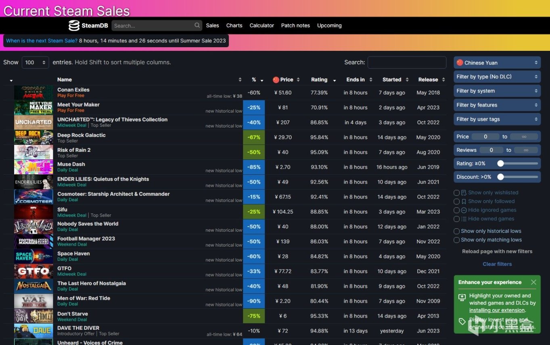
Task: Click 'When is the next Steam Sale?' link
Action: (42, 41)
